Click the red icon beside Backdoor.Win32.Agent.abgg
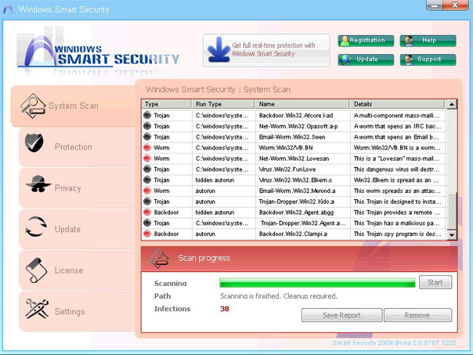The image size is (473, 355). point(147,212)
